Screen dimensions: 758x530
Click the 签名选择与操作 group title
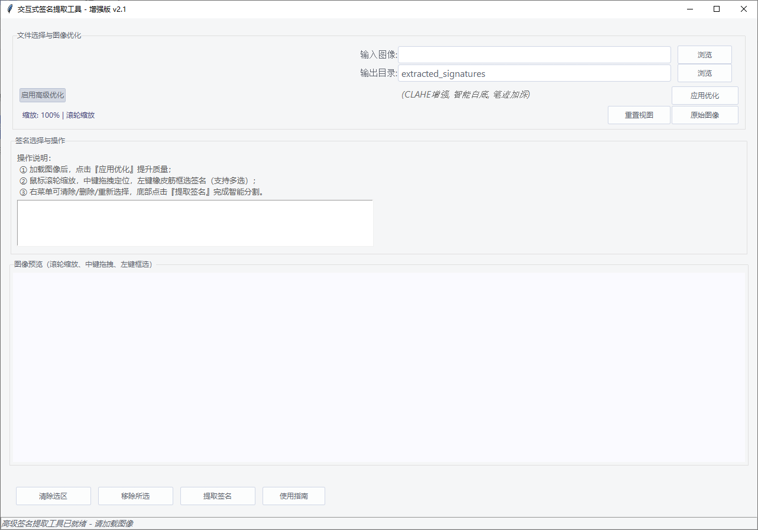coord(40,141)
